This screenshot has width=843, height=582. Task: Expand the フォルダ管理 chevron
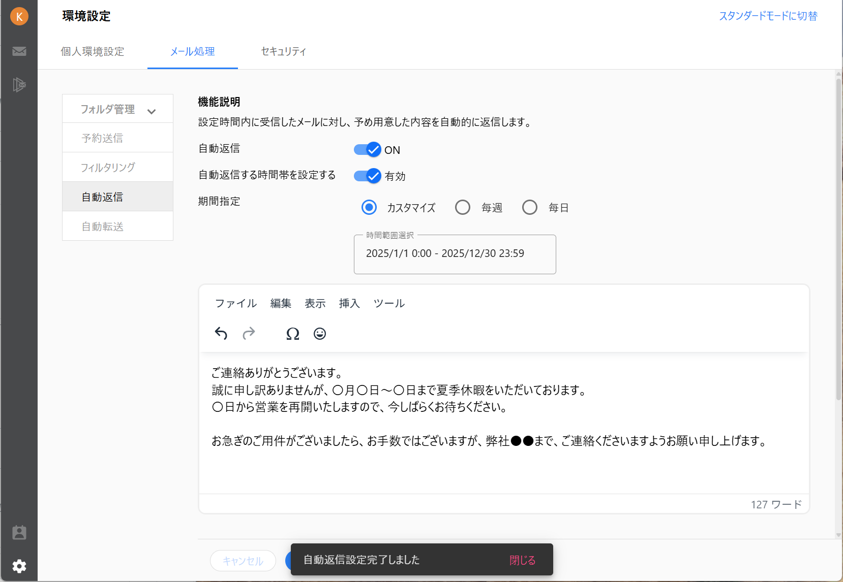[x=152, y=111]
